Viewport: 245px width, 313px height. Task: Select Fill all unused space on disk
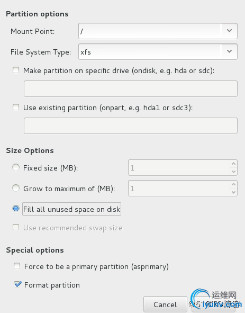[x=16, y=209]
